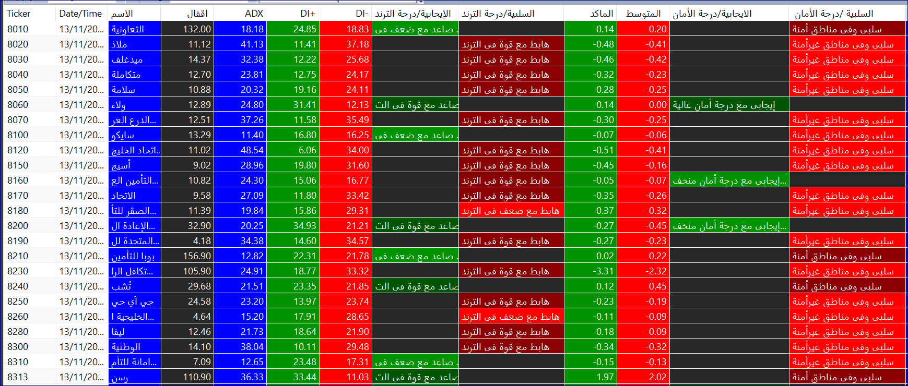Click the المتوسط column header
Image resolution: width=908 pixels, height=386 pixels.
[x=643, y=14]
